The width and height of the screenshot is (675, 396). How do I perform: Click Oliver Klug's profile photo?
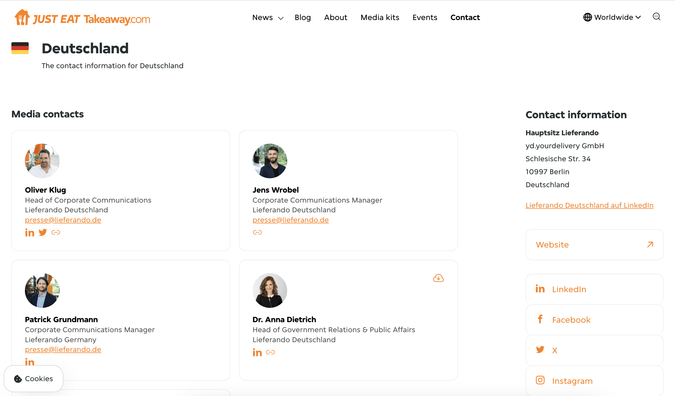[x=42, y=161]
